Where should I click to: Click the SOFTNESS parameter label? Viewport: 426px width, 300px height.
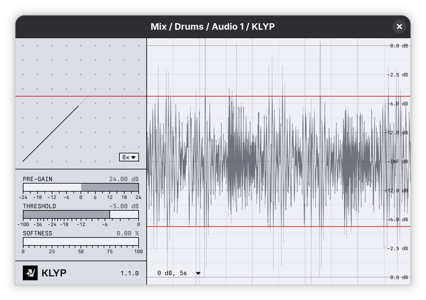coord(38,233)
